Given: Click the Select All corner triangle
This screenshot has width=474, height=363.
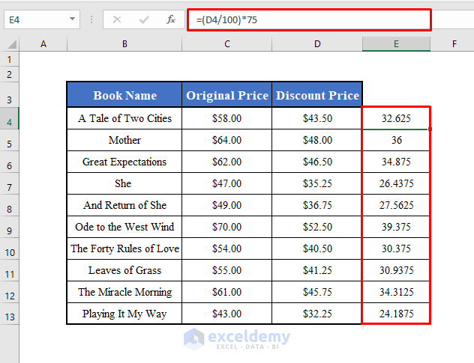Looking at the screenshot, I should 13,44.
